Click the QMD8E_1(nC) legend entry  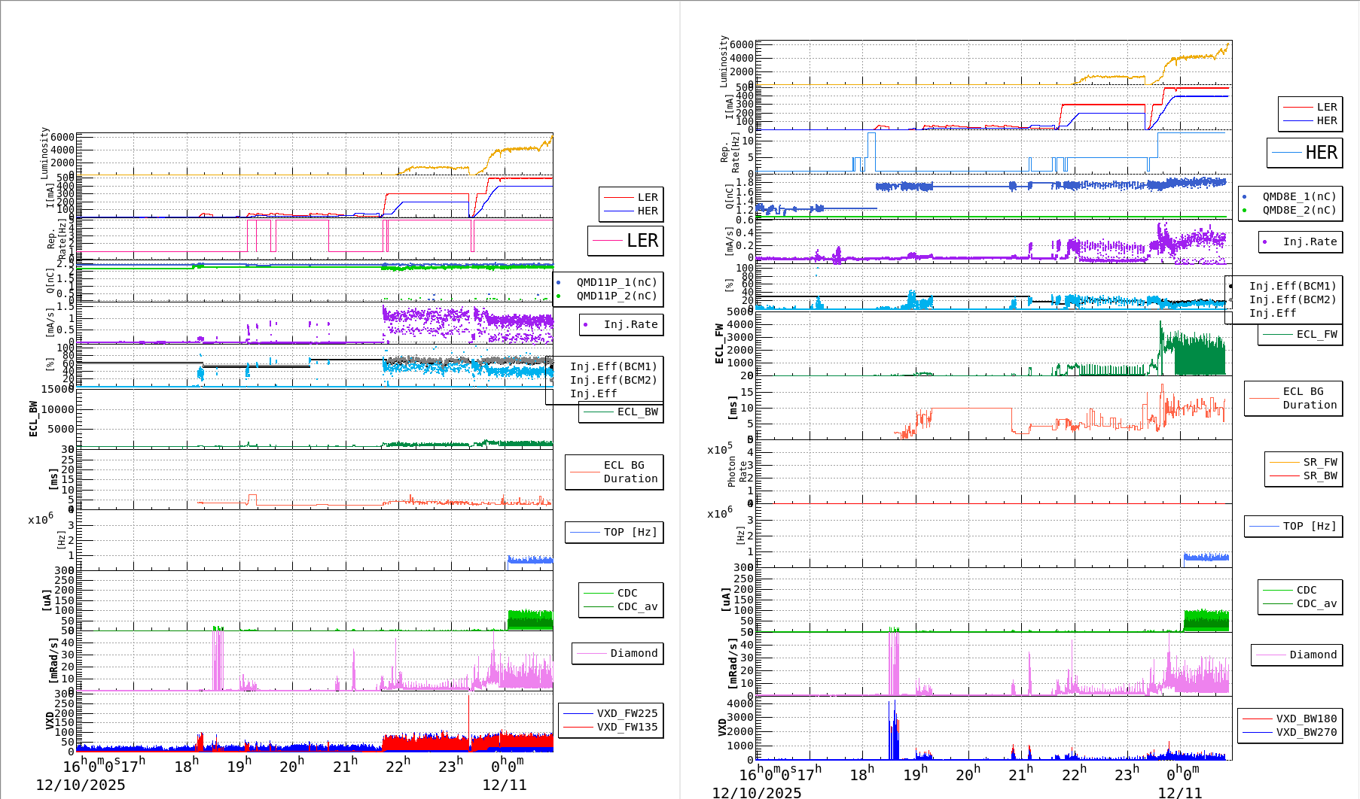[1298, 196]
